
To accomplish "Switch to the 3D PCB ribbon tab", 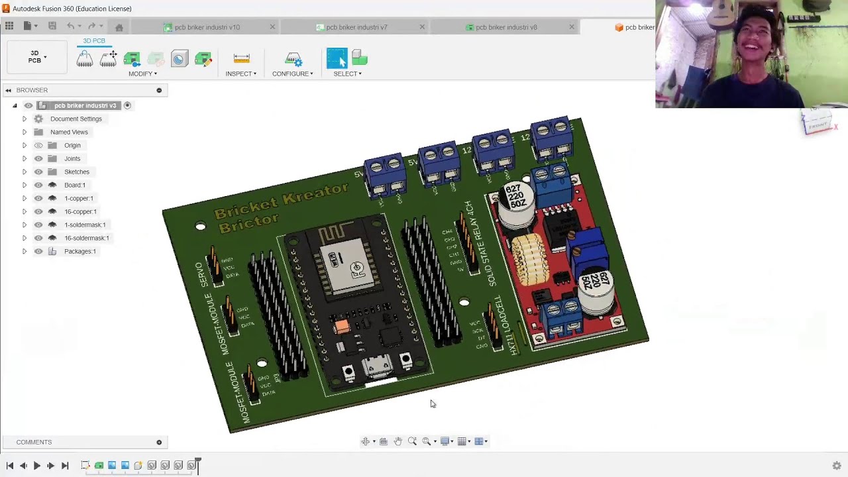I will click(94, 41).
